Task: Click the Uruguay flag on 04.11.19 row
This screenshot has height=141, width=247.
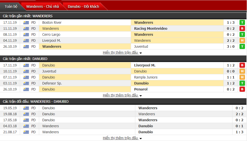Action: (x=26, y=40)
